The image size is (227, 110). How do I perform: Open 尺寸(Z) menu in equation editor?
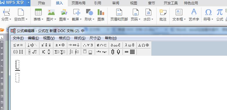(95, 38)
